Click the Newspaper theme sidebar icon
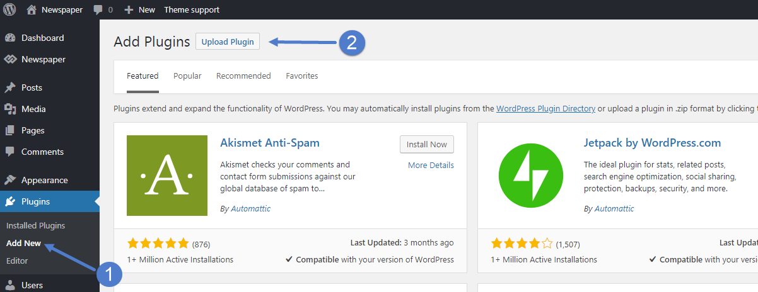758x292 pixels. [x=10, y=59]
